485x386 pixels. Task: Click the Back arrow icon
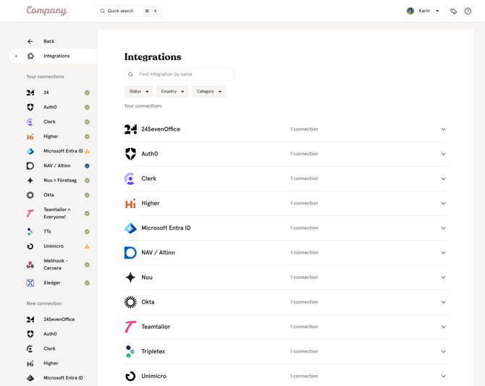[30, 41]
